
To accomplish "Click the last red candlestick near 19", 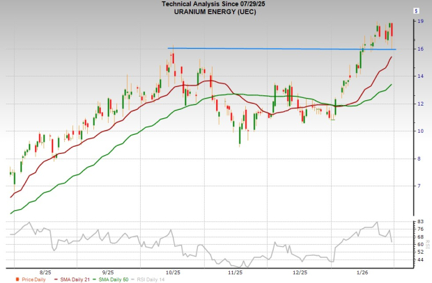I will coord(392,30).
